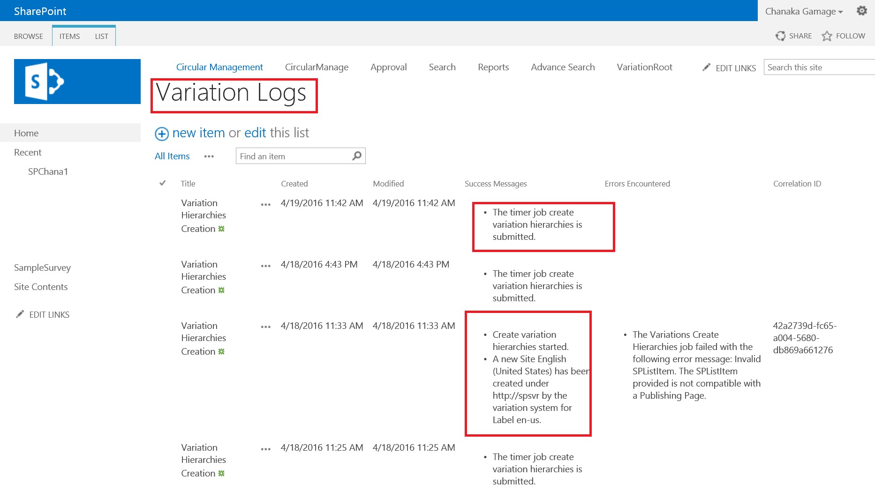Viewport: 875px width, 491px height.
Task: Open the ITEMS ribbon tab
Action: coord(69,36)
